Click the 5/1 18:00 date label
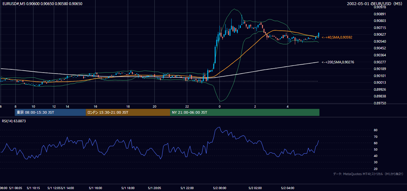407x191 pixels. click(x=128, y=188)
